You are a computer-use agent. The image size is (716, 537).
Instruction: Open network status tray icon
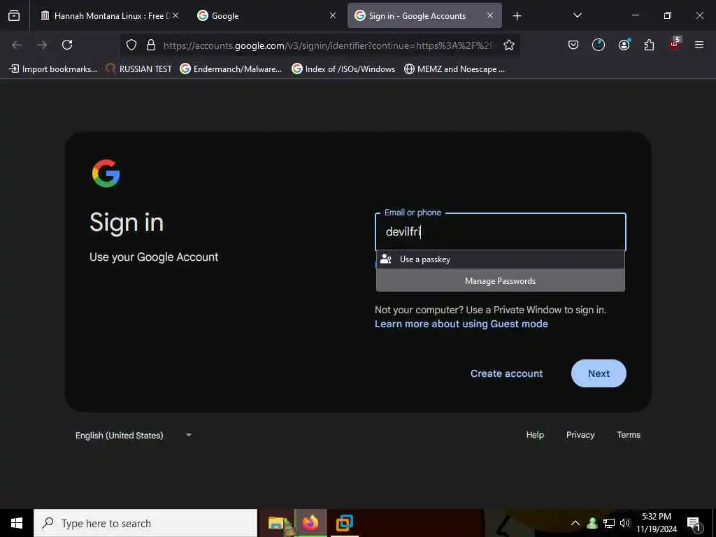coord(609,523)
